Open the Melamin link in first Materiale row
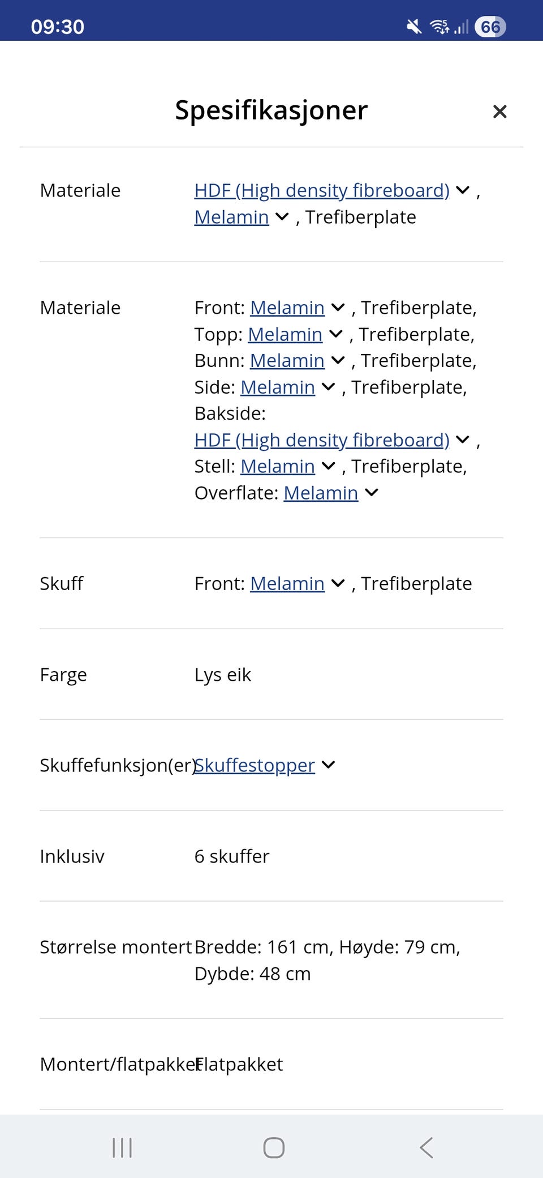 click(231, 217)
